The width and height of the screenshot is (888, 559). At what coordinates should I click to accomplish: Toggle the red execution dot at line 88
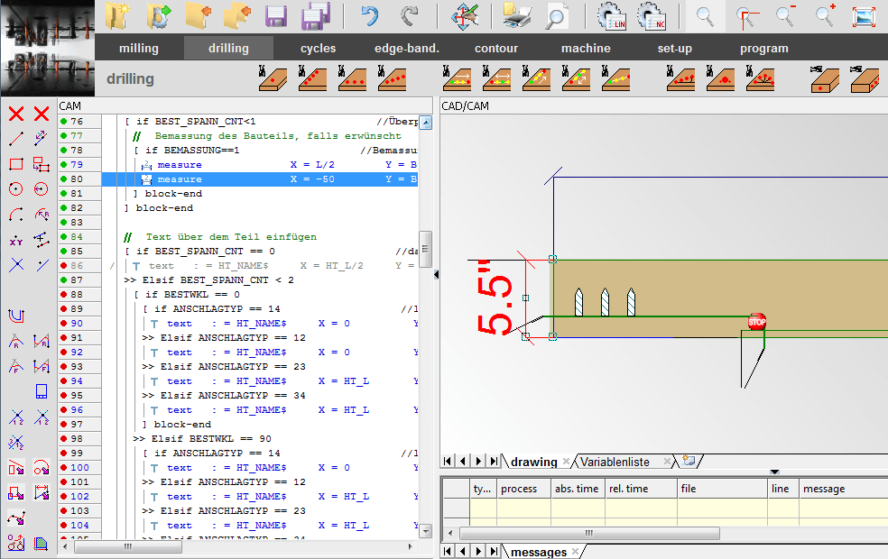point(61,294)
